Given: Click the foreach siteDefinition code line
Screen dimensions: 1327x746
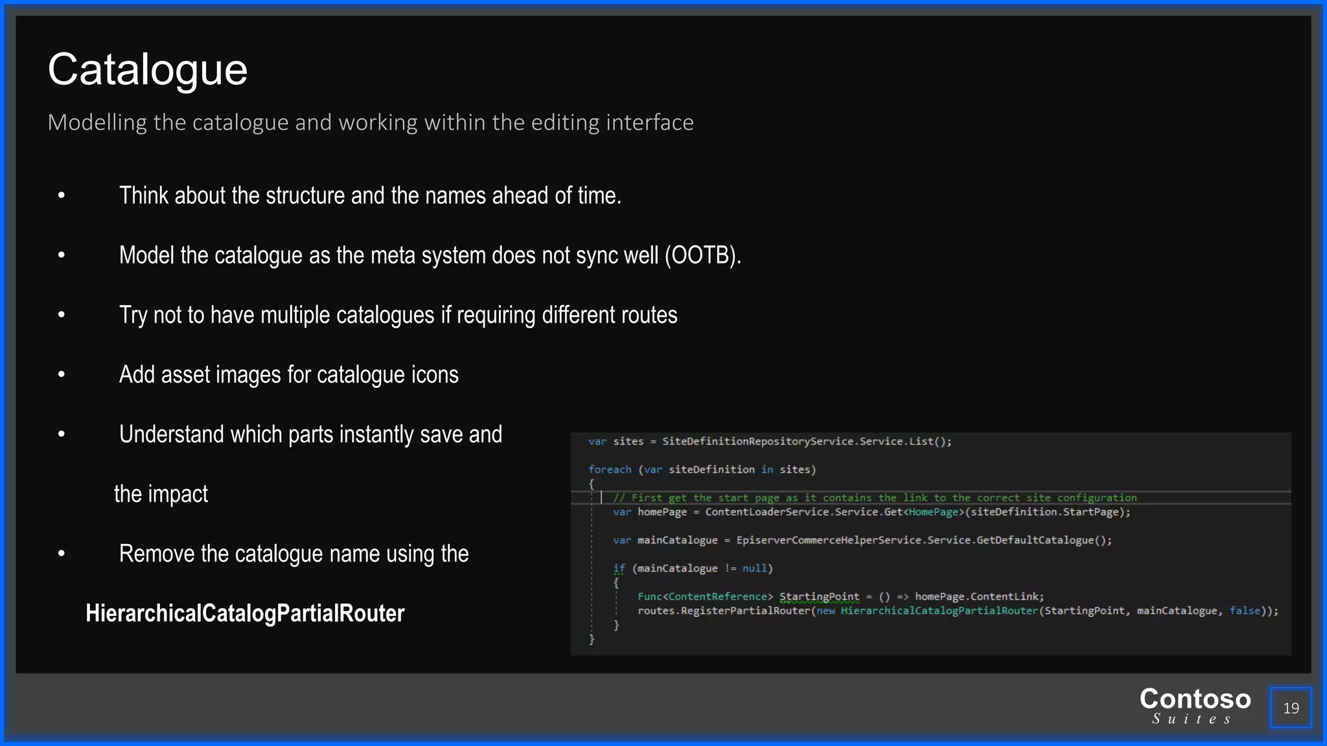Looking at the screenshot, I should pos(702,469).
